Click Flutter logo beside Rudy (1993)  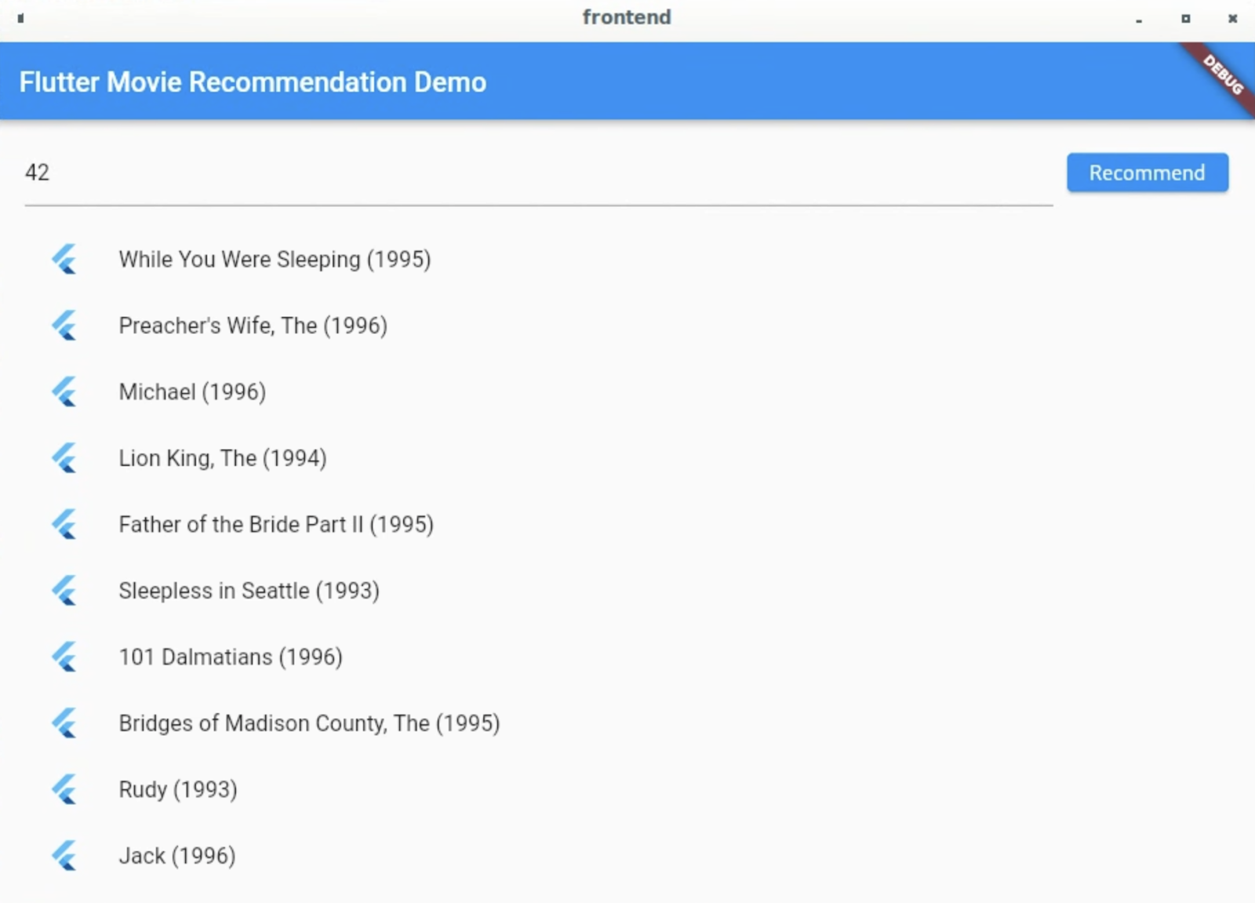point(64,790)
